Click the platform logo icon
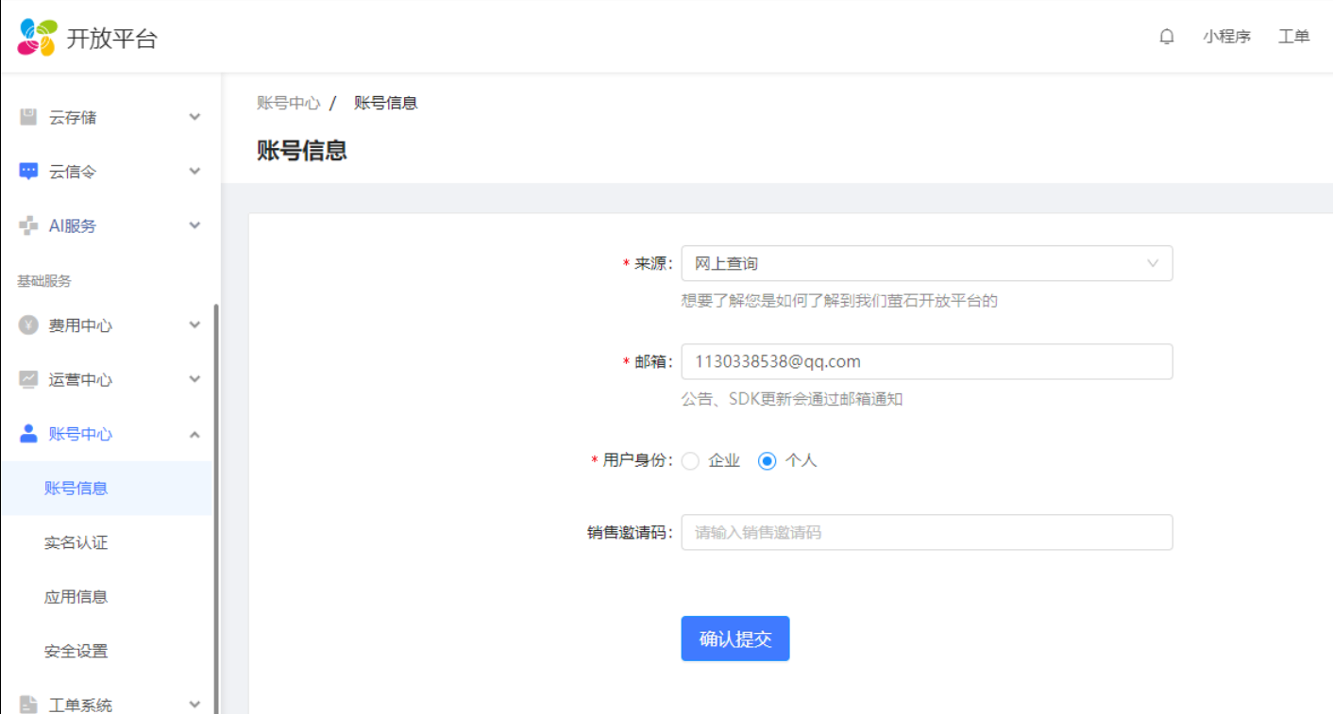 (x=38, y=37)
